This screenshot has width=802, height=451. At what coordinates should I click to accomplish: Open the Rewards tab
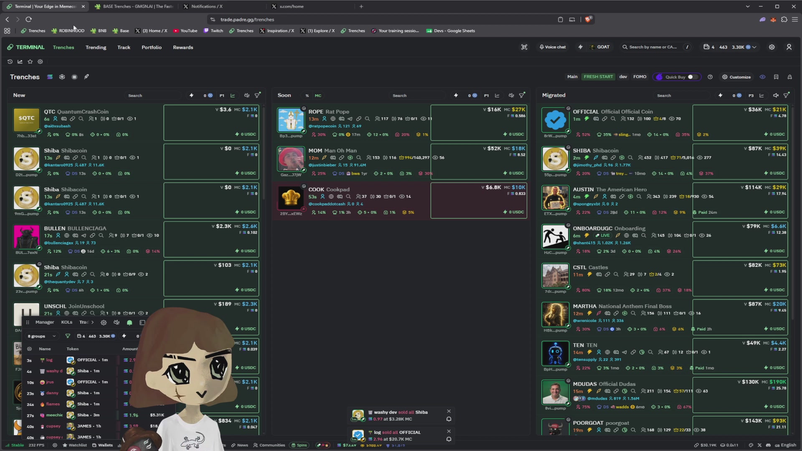point(183,47)
